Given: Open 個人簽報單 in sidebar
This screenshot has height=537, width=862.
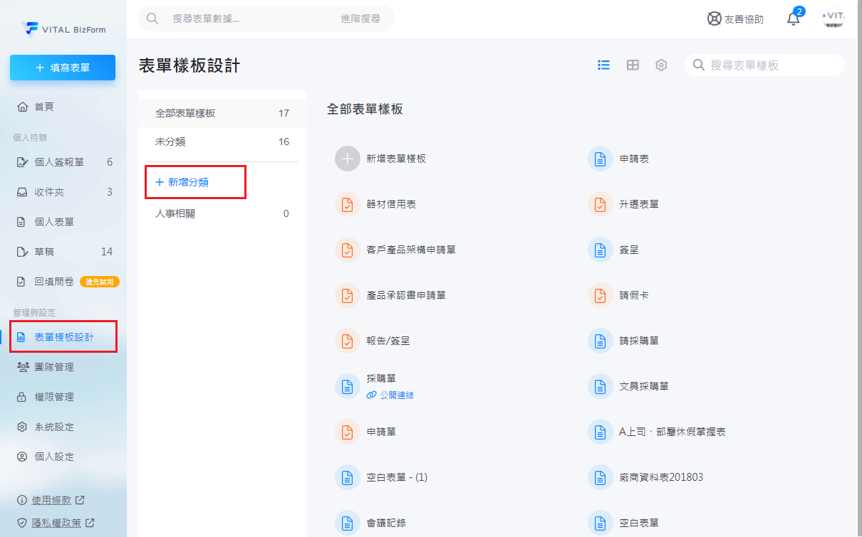Looking at the screenshot, I should tap(59, 162).
